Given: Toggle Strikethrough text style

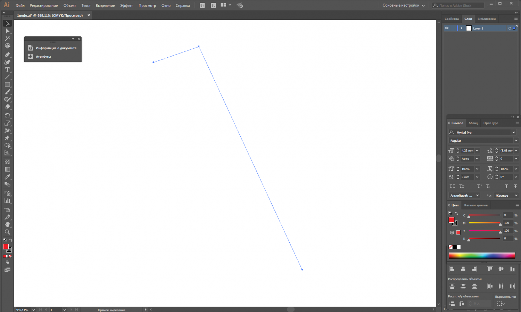Looking at the screenshot, I should click(x=515, y=186).
